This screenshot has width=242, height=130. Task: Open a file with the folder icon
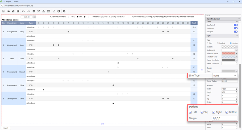coord(8,11)
